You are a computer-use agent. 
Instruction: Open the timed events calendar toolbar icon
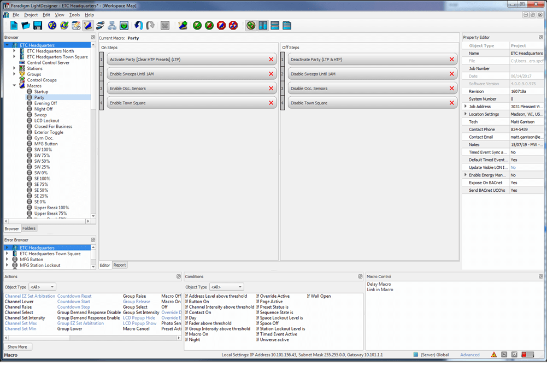click(76, 25)
